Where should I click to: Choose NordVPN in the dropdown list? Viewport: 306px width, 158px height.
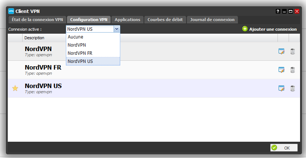(93, 45)
